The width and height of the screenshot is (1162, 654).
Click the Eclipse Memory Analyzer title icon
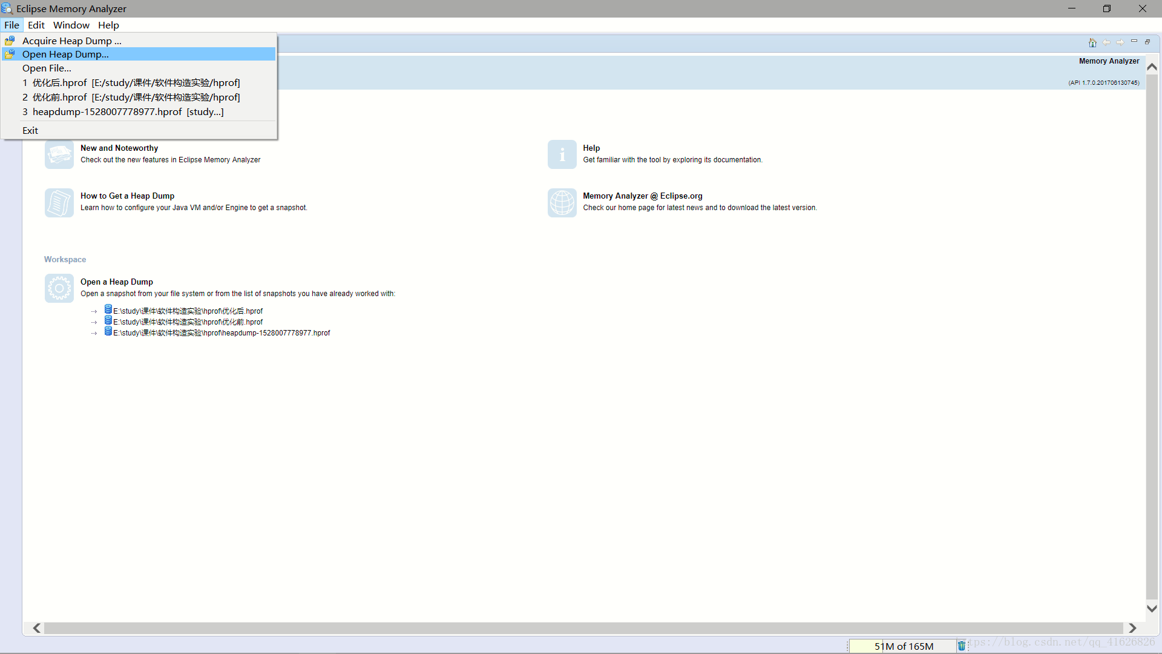click(7, 8)
